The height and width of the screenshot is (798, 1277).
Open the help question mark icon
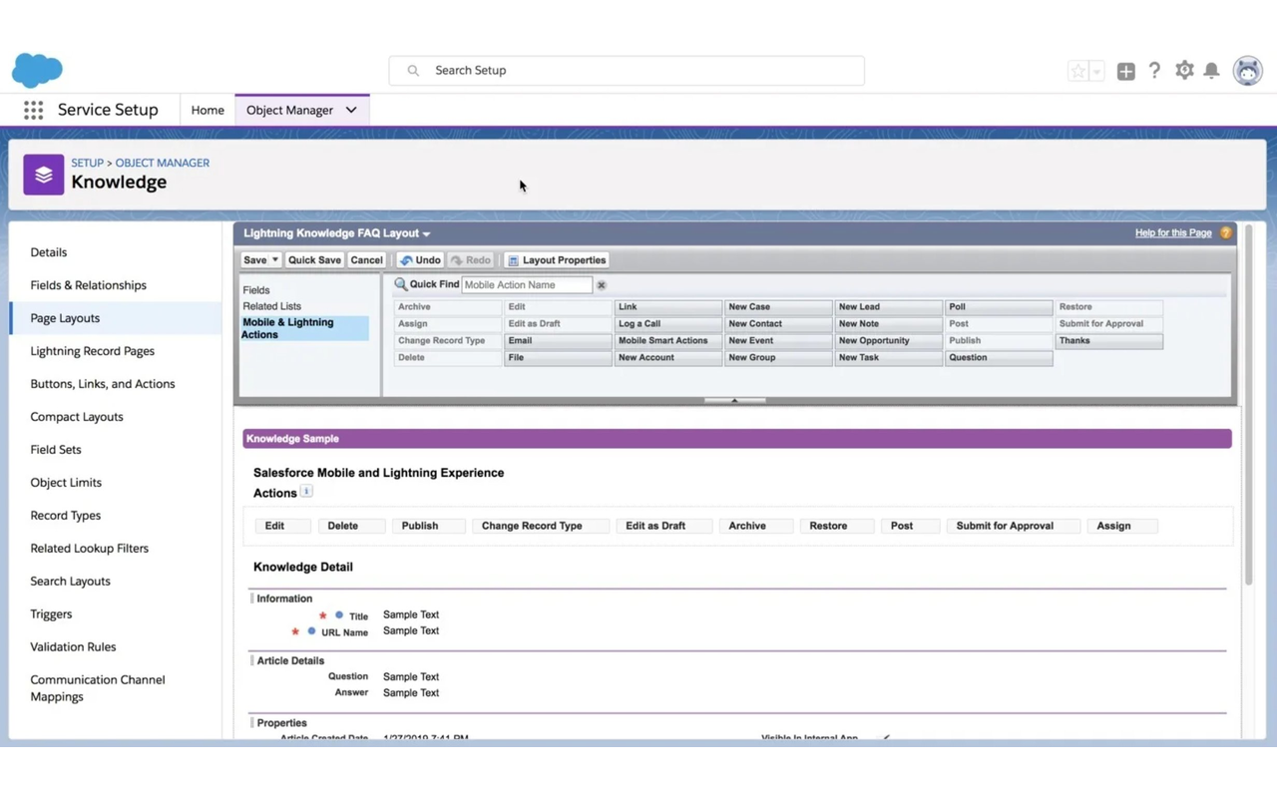click(x=1154, y=70)
